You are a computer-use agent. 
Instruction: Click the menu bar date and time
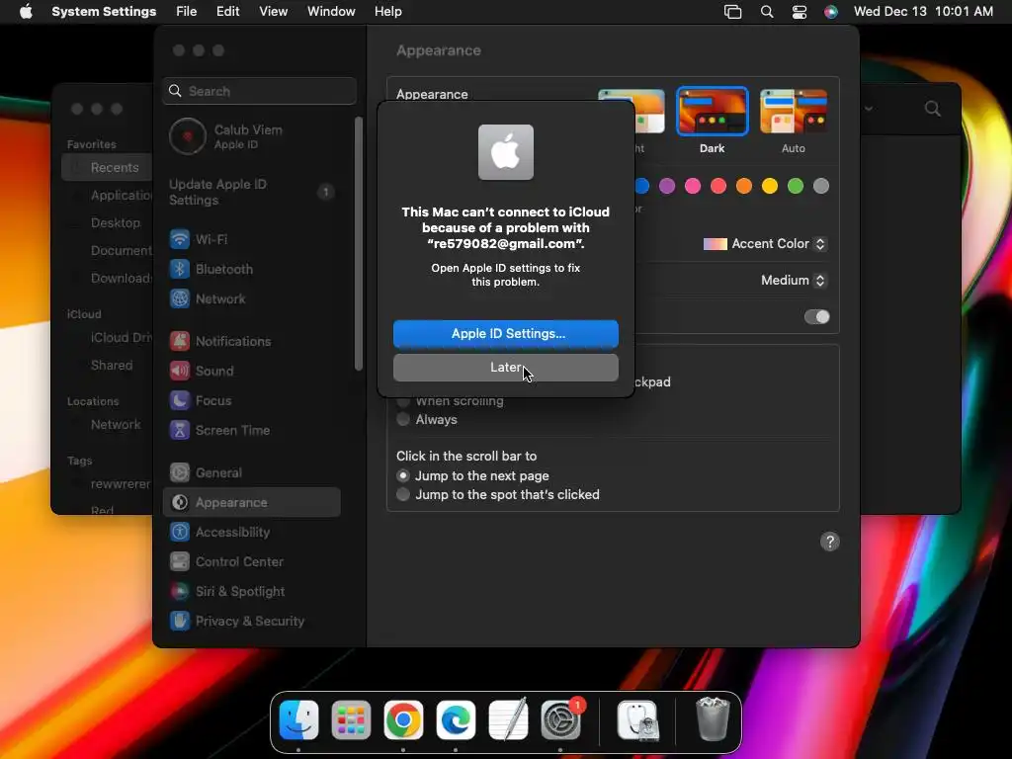coord(923,12)
